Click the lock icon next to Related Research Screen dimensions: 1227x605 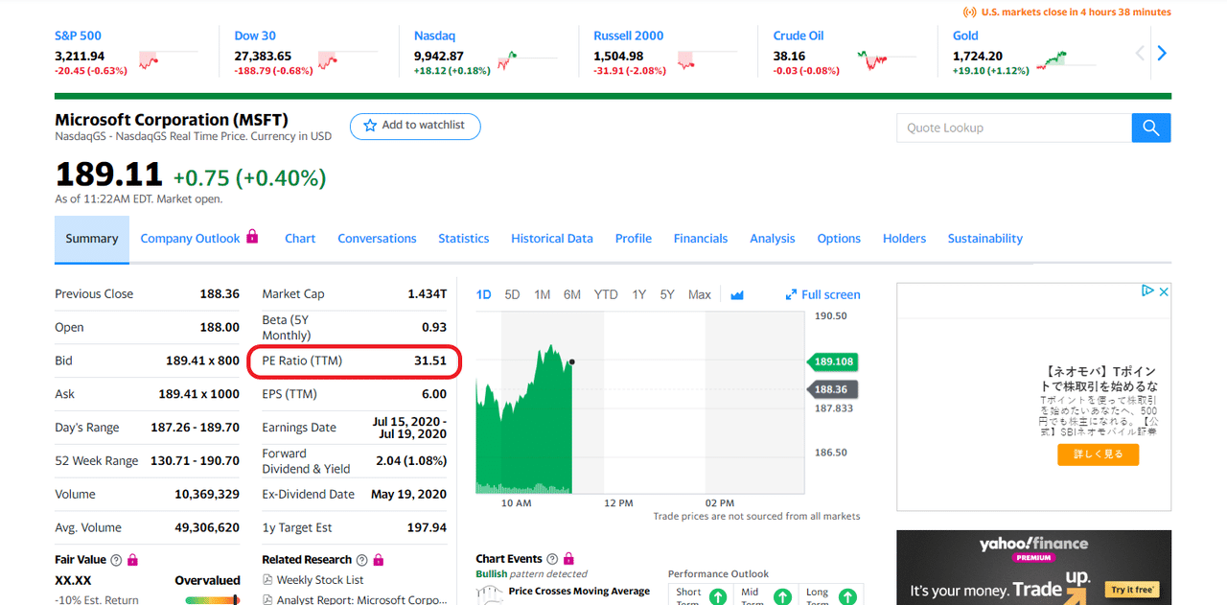[x=378, y=559]
